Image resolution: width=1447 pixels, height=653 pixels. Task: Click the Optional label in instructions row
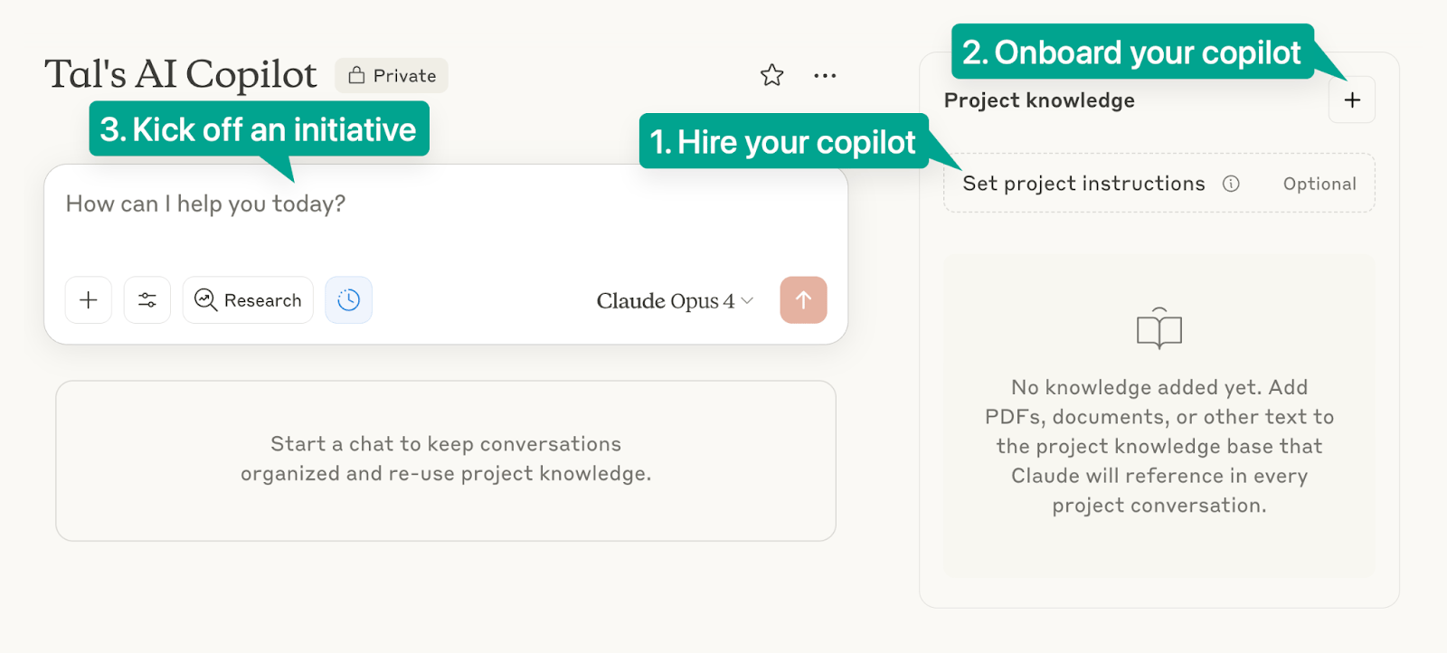point(1319,184)
